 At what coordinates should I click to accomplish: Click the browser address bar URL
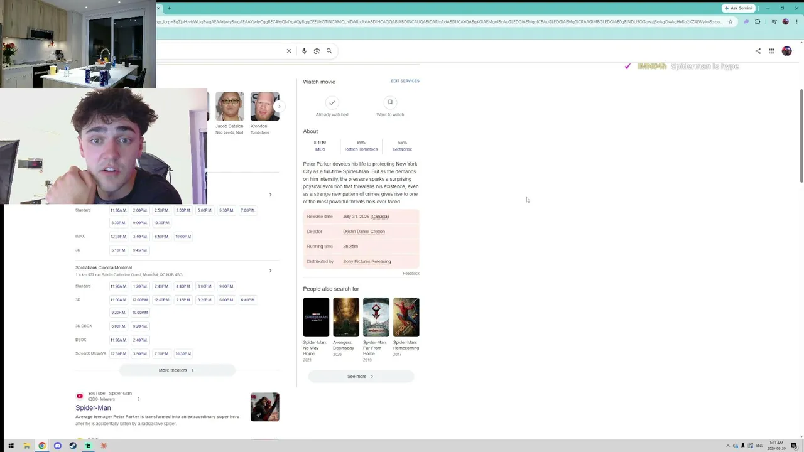438,22
